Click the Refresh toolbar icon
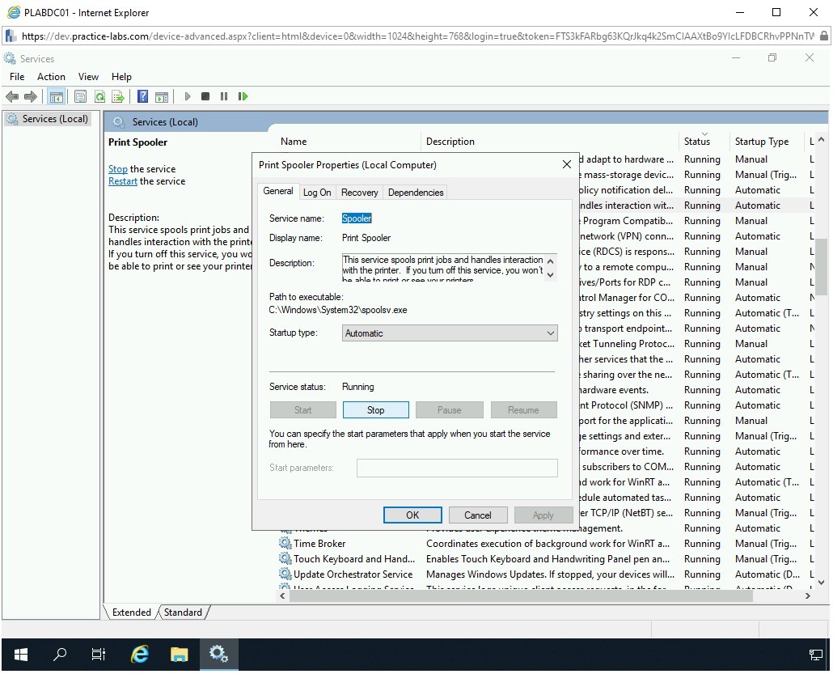 click(99, 96)
